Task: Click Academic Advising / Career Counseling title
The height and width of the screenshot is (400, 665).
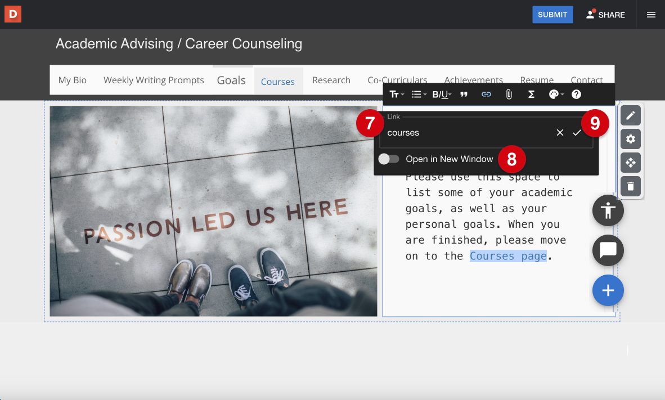Action: [x=178, y=44]
